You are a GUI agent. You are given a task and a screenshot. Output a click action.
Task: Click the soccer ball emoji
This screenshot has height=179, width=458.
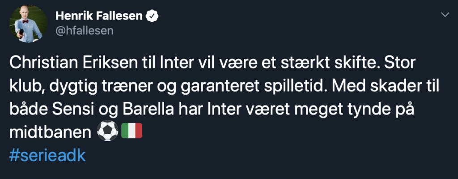point(107,131)
